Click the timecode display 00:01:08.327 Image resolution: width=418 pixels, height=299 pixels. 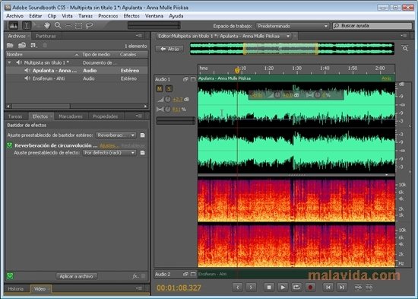(x=179, y=288)
